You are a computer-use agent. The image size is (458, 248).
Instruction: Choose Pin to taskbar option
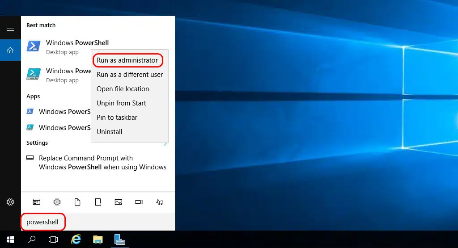click(117, 118)
